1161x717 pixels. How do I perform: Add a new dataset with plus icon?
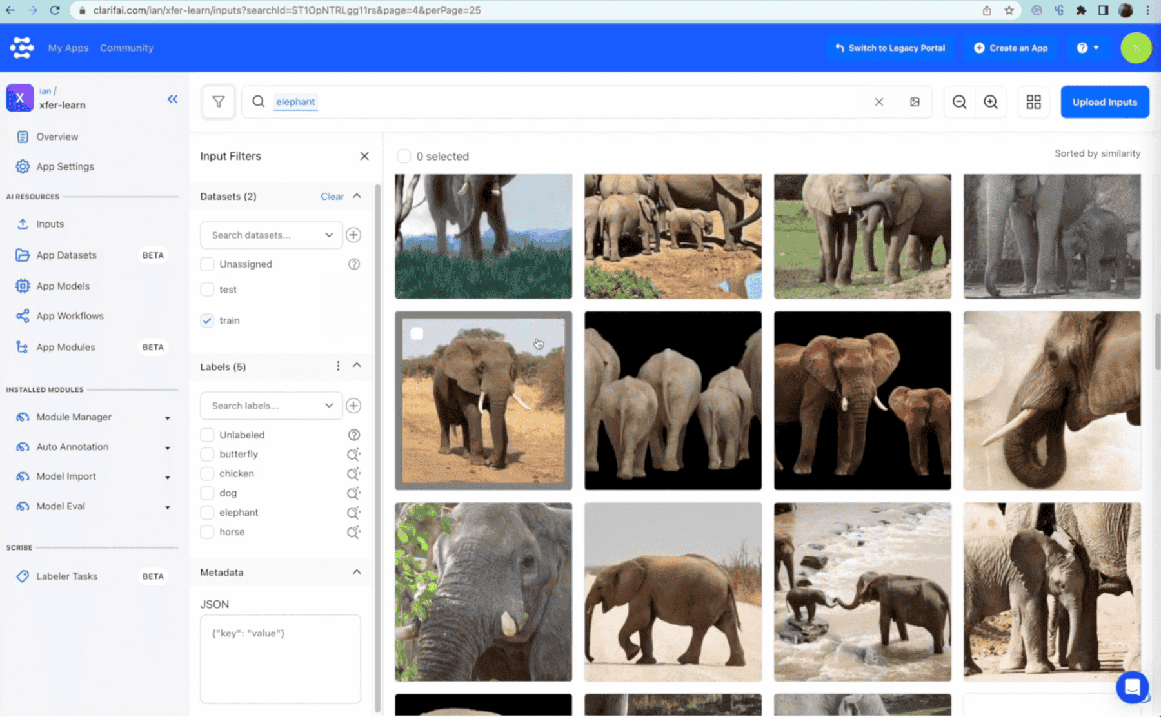tap(353, 235)
